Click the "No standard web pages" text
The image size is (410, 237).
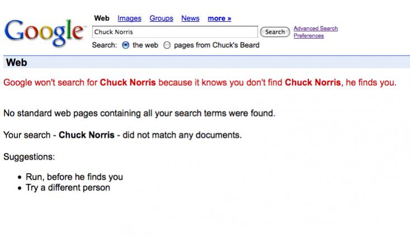(x=139, y=114)
